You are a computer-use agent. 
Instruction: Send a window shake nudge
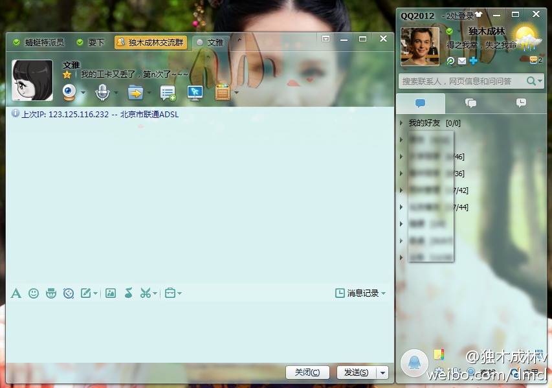[69, 293]
